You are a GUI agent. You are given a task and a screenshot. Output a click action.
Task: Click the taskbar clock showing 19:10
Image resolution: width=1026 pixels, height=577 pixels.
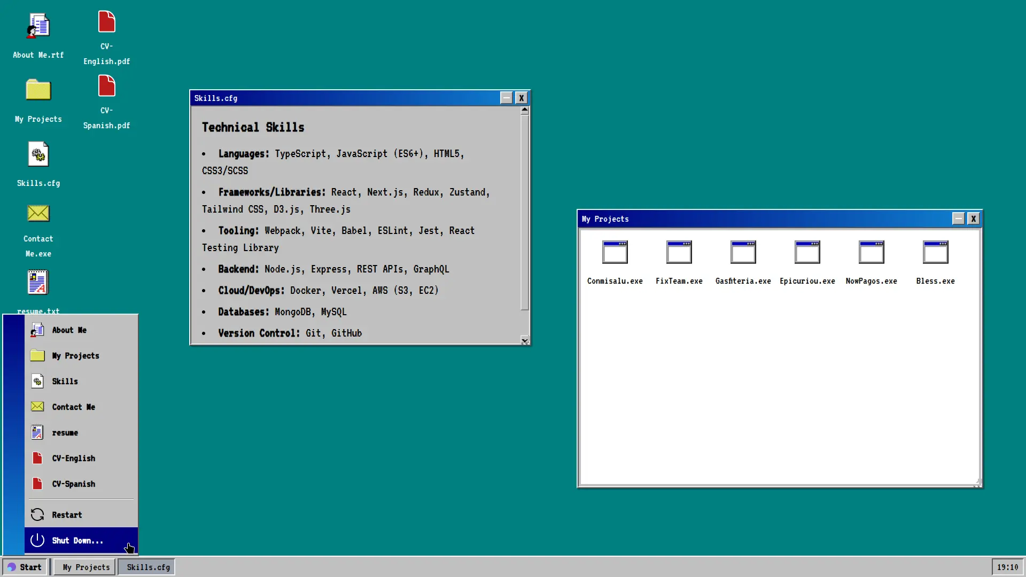1007,567
